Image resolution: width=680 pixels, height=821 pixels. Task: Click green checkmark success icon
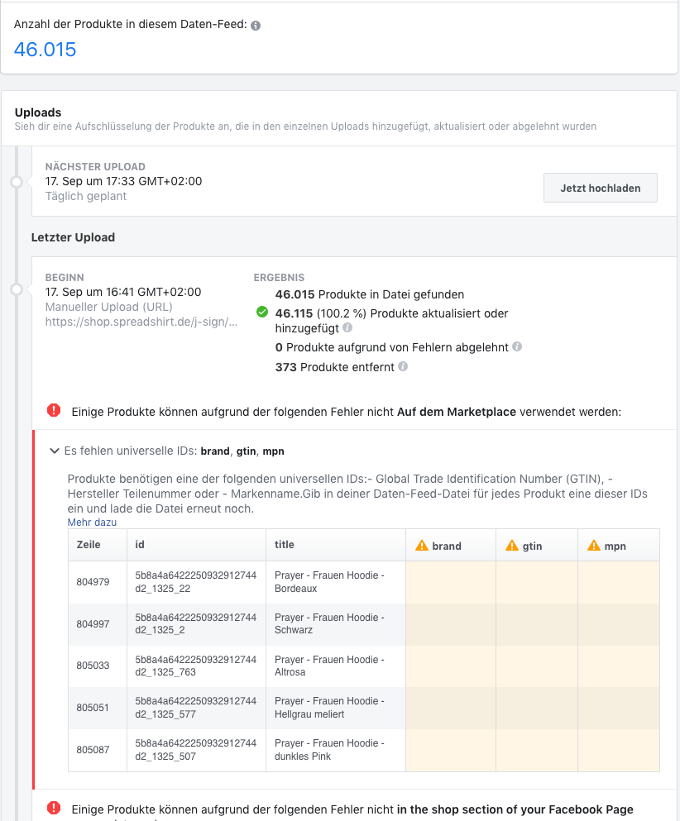tap(262, 313)
